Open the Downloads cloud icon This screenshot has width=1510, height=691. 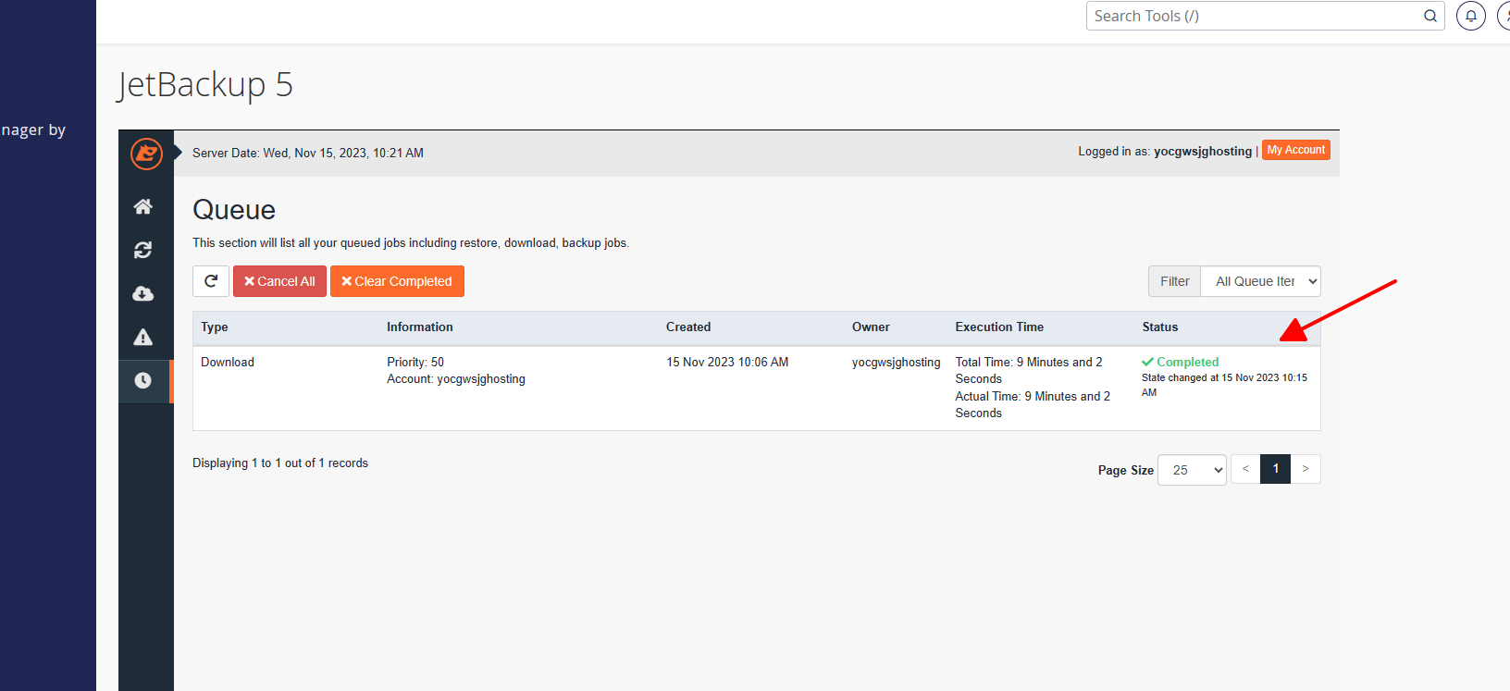(142, 293)
